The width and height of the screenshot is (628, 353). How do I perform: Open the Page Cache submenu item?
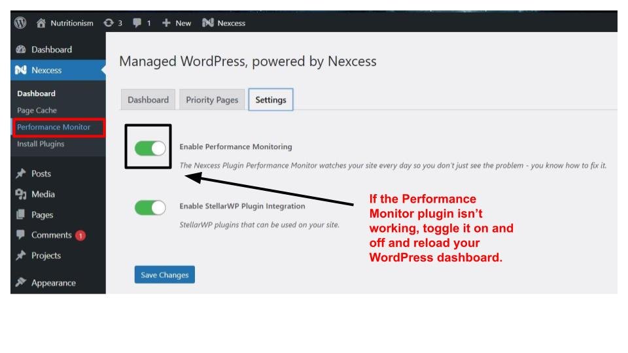37,110
